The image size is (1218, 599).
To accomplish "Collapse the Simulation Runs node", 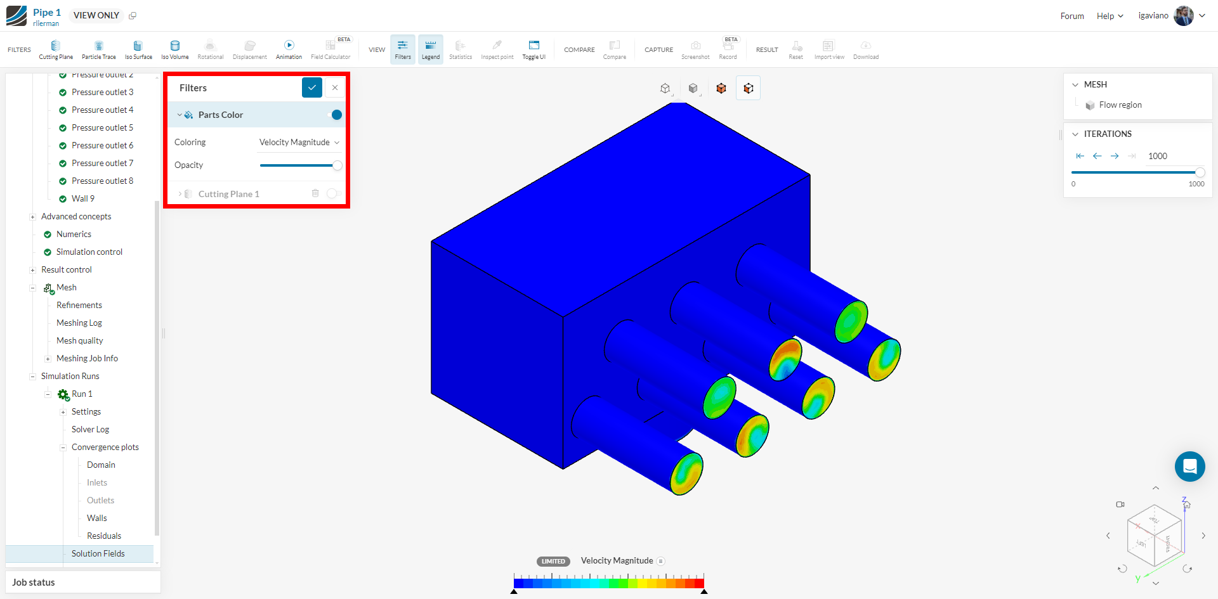I will (x=32, y=377).
